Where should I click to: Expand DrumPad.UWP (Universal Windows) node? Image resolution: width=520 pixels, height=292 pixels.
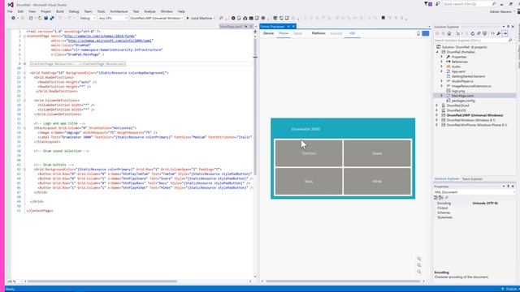tap(437, 115)
